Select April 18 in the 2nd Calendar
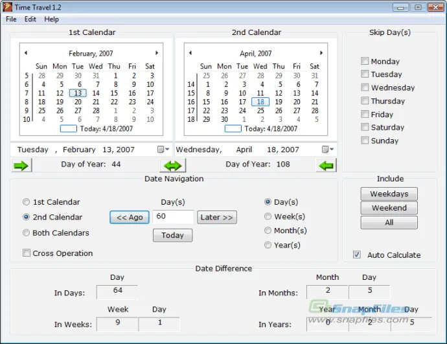The height and width of the screenshot is (344, 447). [x=260, y=102]
